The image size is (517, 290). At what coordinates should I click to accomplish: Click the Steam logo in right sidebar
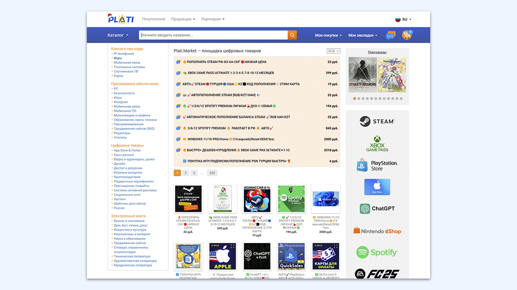(x=377, y=121)
